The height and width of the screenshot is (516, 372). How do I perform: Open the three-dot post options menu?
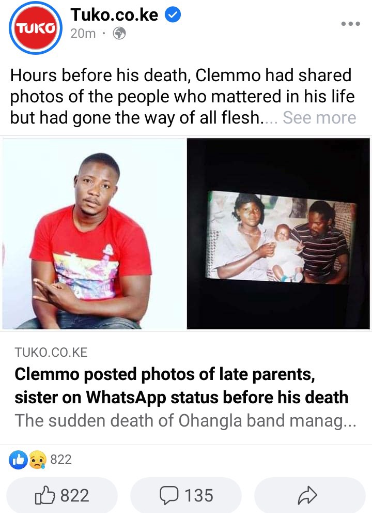click(x=351, y=24)
